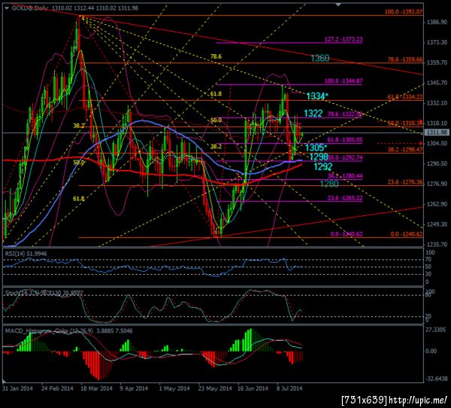451x408 pixels.
Task: Click the magenta '61.8 -1305.05' level label
Action: click(x=345, y=140)
